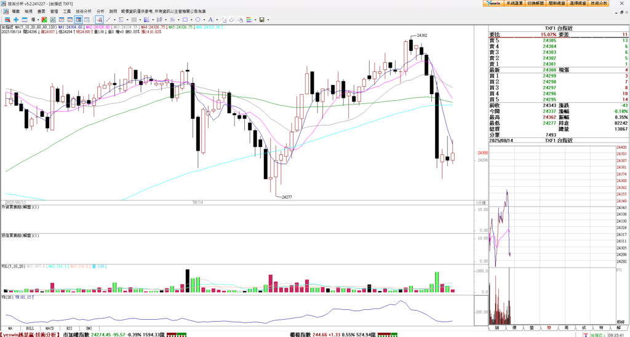The image size is (630, 337).
Task: Select the trend line drawing tool
Action: coord(108,20)
